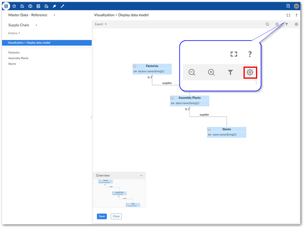This screenshot has height=228, width=304.
Task: Open the user avatar menu
Action: pos(296,6)
